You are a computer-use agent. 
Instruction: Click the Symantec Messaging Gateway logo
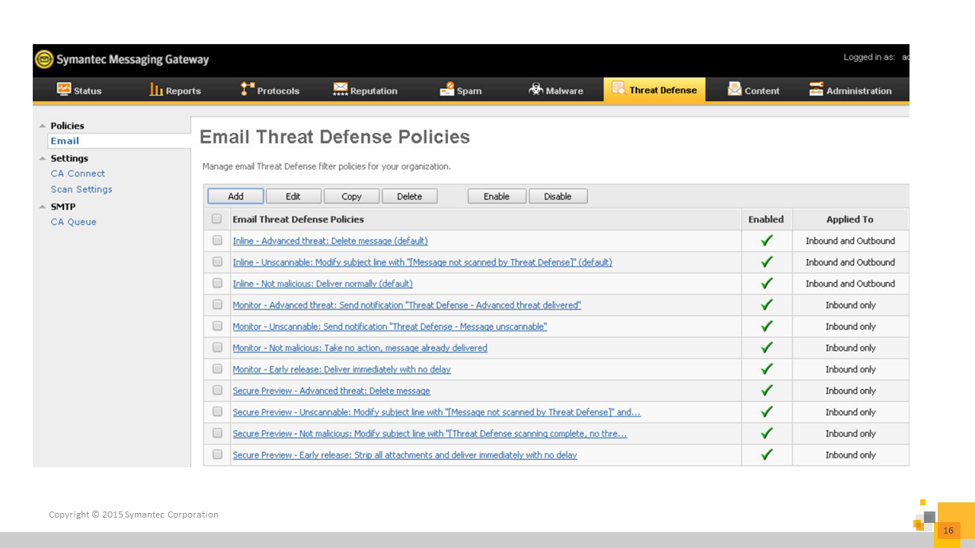tap(45, 59)
